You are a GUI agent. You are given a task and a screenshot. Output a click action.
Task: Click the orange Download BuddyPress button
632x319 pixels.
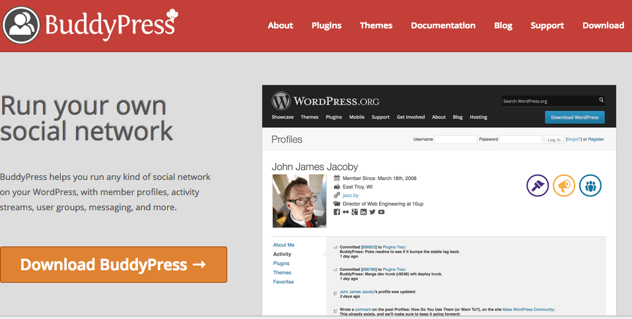[114, 264]
